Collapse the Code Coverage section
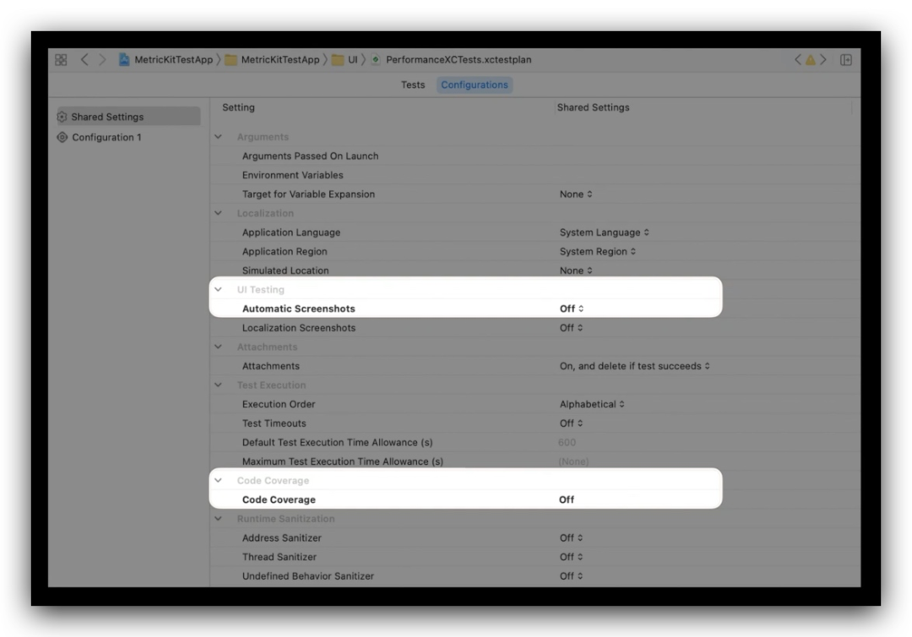The image size is (912, 637). pos(218,480)
